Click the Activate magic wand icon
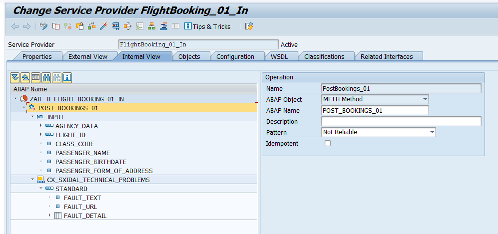Screen dimensions: 498x234 coord(103,26)
